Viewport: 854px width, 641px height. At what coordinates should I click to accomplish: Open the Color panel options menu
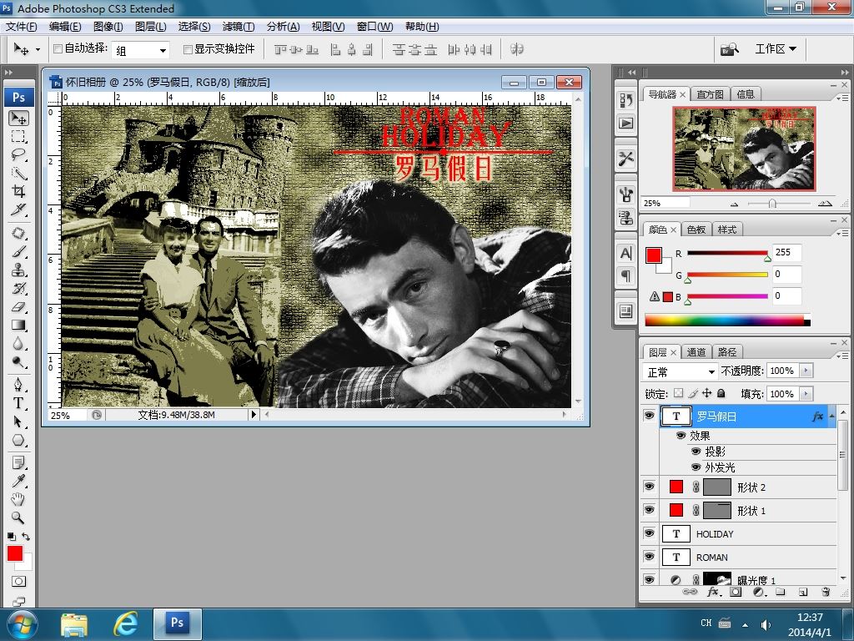[x=842, y=233]
